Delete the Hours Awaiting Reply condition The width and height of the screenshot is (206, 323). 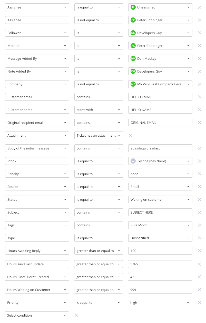click(x=199, y=251)
